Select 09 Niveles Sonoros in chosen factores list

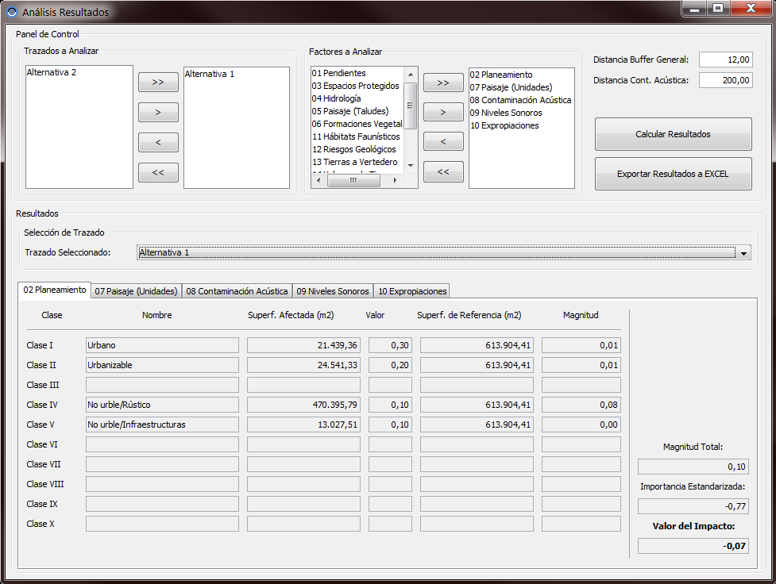[x=506, y=113]
